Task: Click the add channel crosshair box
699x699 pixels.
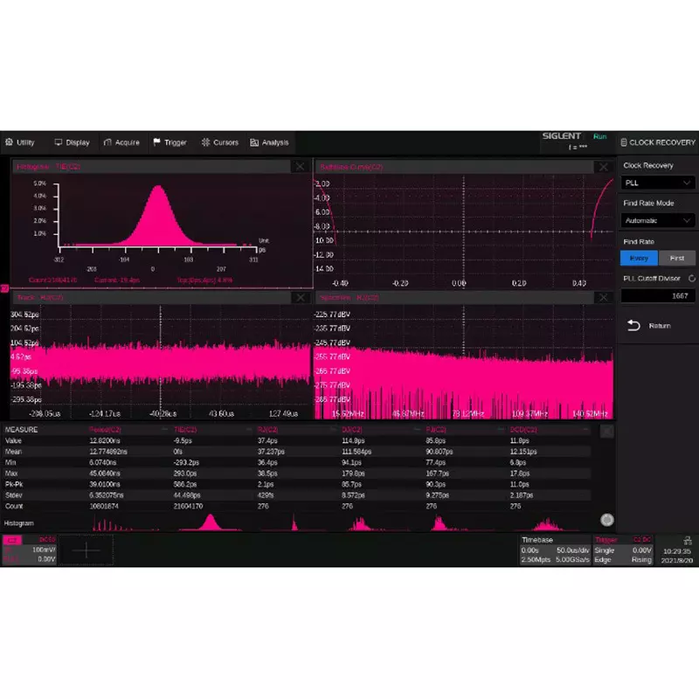Action: (x=86, y=550)
